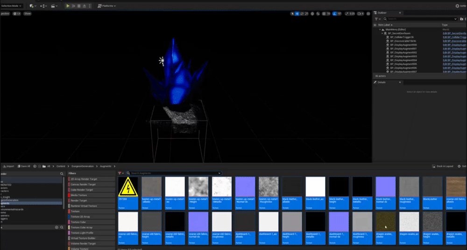Viewport: 467px width, 250px height.
Task: Toggle the Media Texture filter
Action: [92, 195]
